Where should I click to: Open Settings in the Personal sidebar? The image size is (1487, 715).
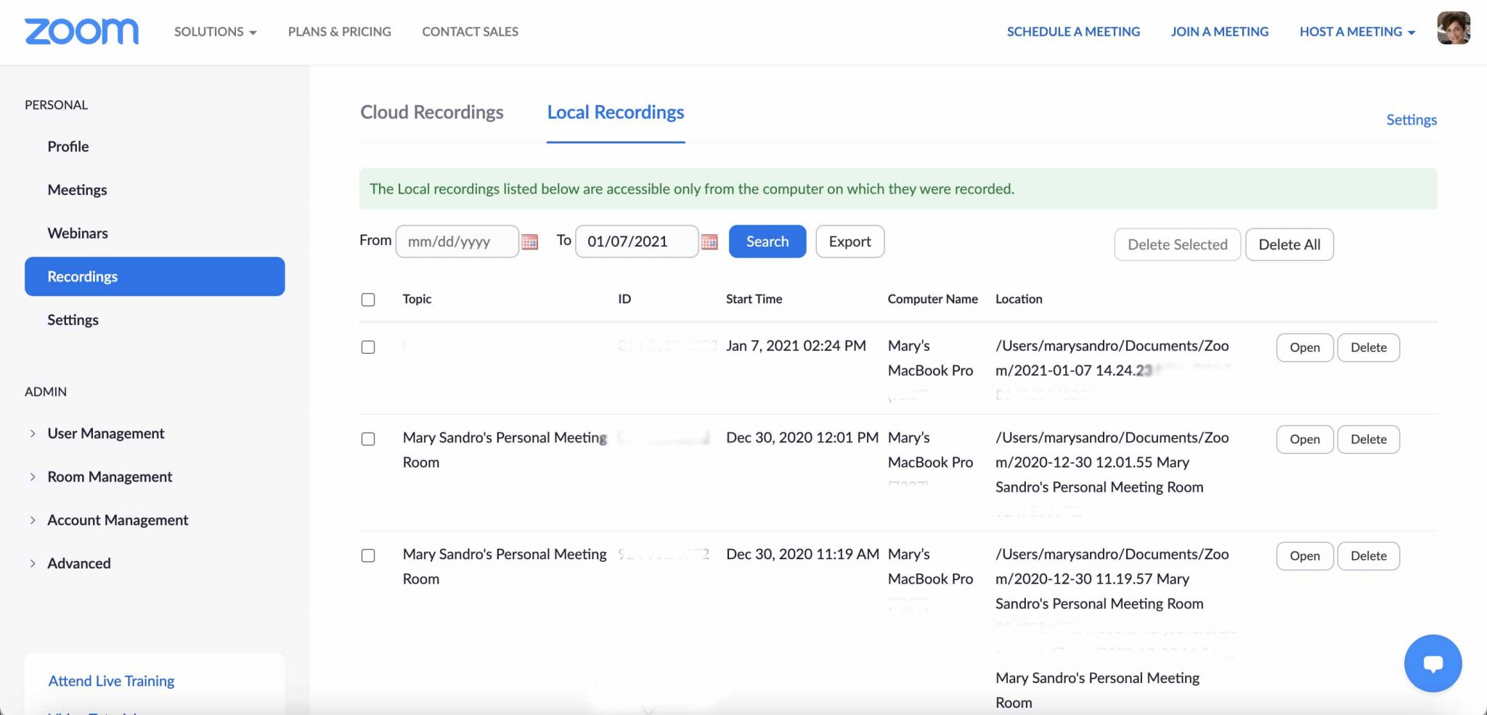click(73, 321)
